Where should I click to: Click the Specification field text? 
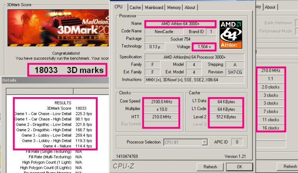click(x=194, y=57)
